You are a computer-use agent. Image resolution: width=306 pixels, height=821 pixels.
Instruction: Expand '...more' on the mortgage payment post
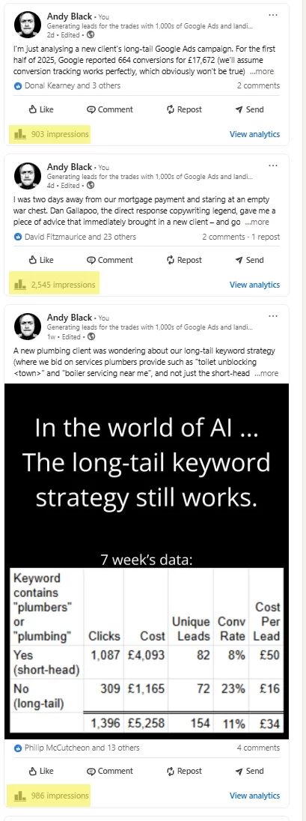point(257,222)
